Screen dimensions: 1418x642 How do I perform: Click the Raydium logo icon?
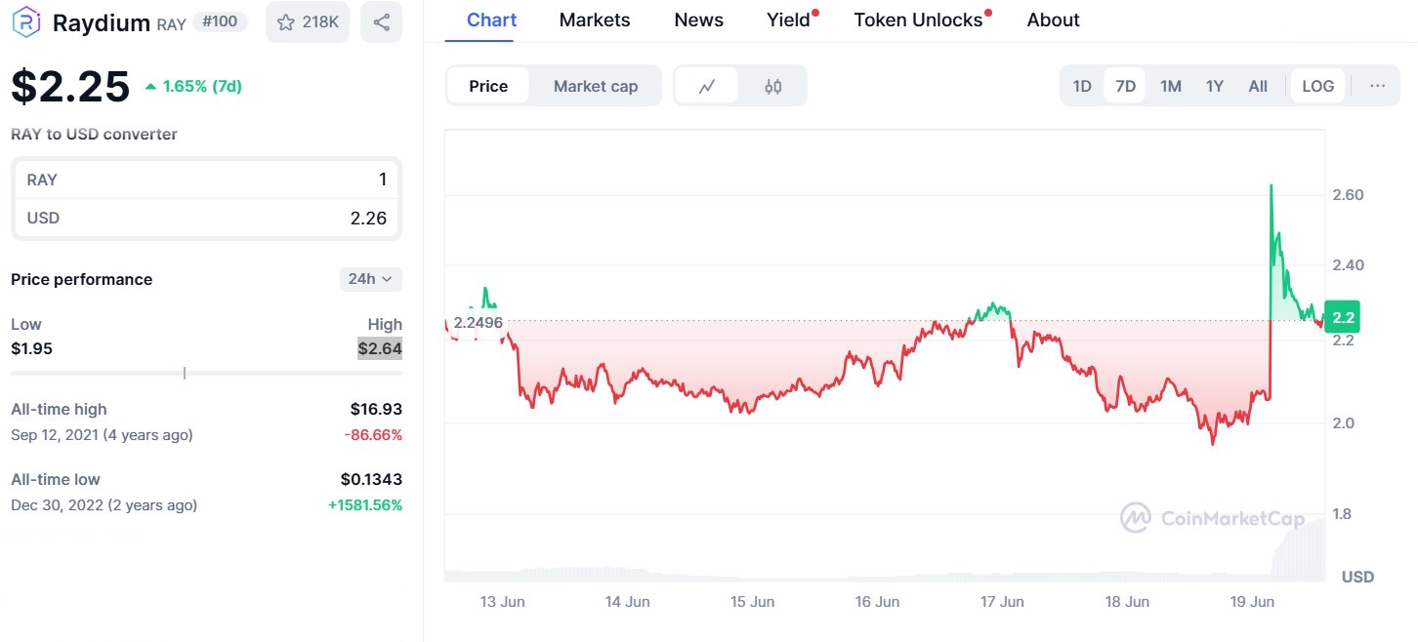pos(26,21)
